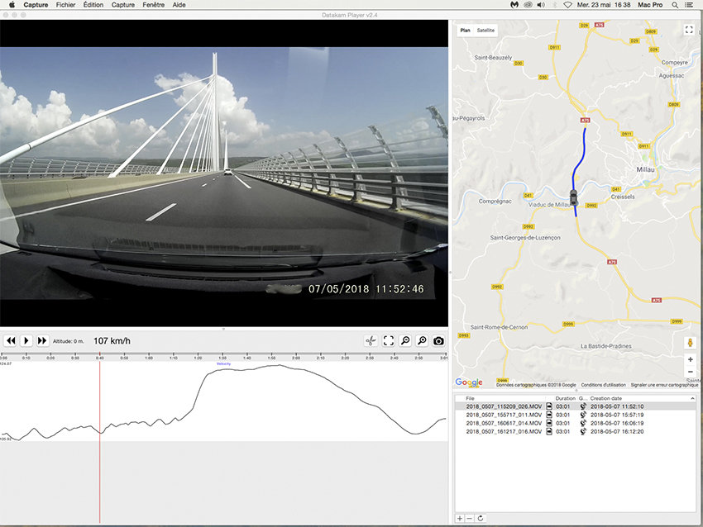Sort by Creation date column header
This screenshot has width=703, height=527.
tap(605, 398)
